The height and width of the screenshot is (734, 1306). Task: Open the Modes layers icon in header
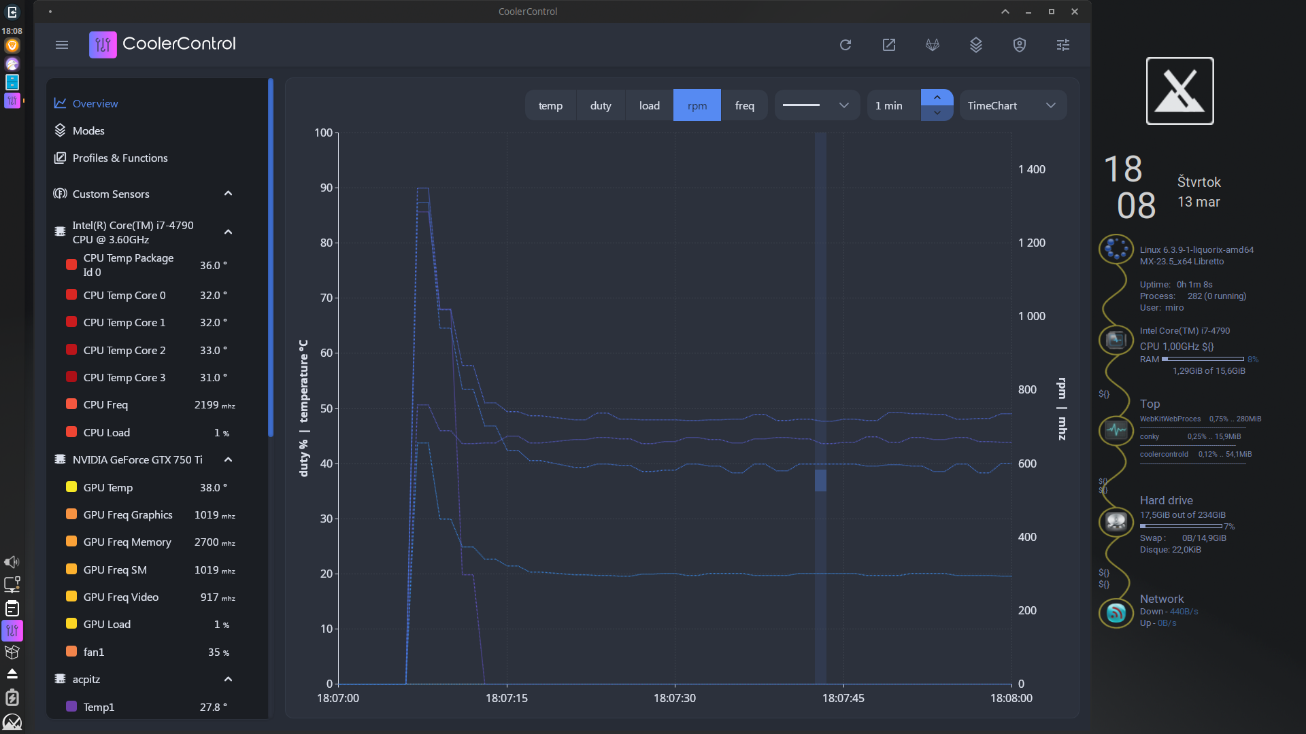point(976,45)
